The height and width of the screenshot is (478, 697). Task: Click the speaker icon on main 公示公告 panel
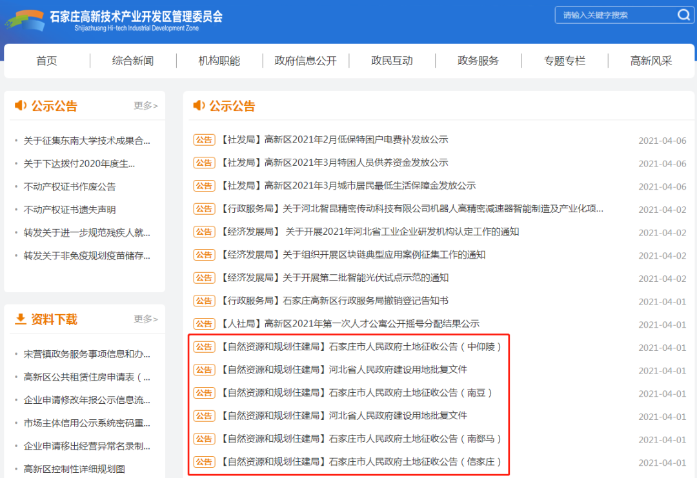(x=197, y=105)
